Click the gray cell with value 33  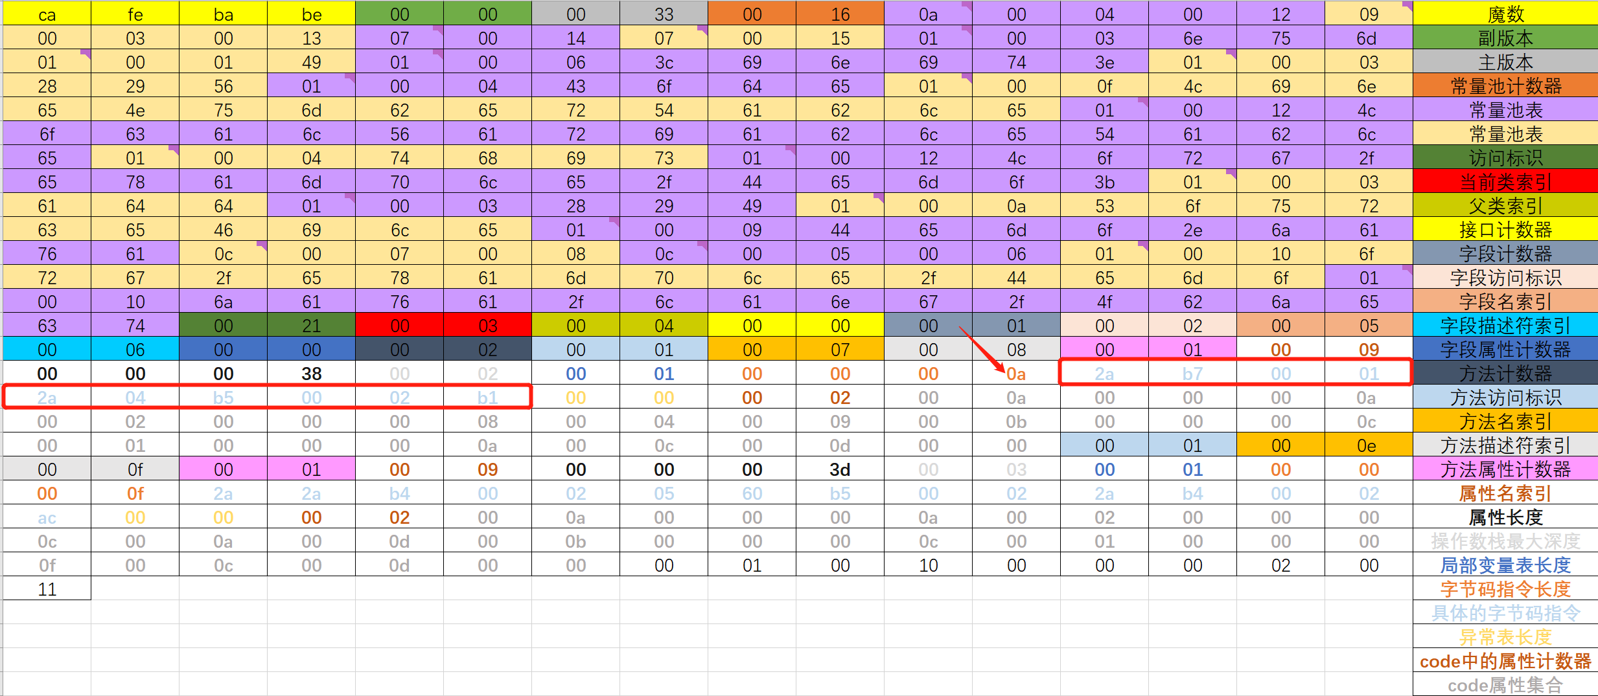coord(664,14)
